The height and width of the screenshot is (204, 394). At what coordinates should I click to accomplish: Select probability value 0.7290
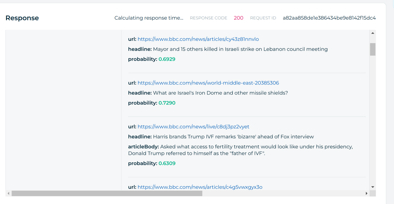167,103
